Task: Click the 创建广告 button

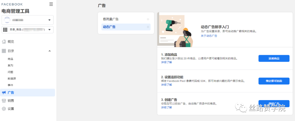Action: click(x=274, y=104)
